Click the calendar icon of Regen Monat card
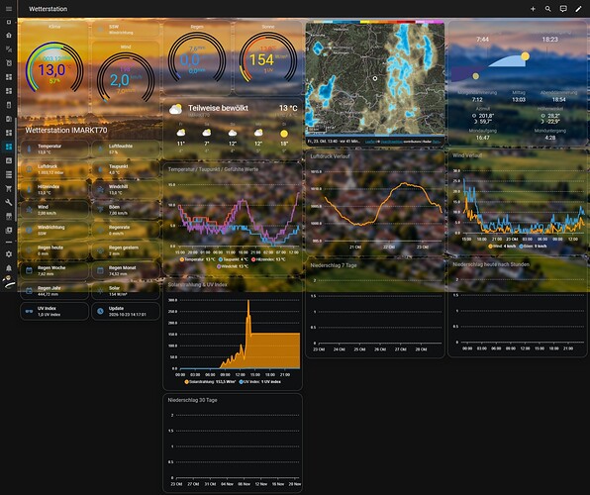Image resolution: width=590 pixels, height=495 pixels. coord(100,270)
